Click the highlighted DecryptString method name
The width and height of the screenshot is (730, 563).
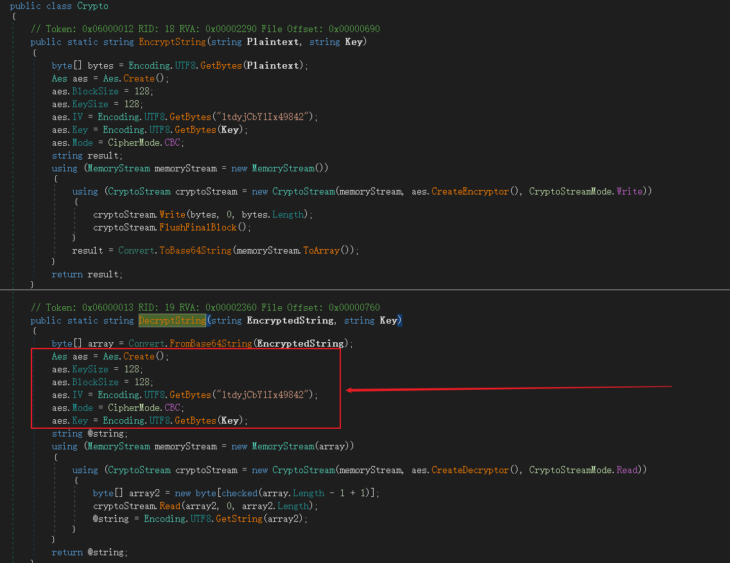tap(172, 320)
